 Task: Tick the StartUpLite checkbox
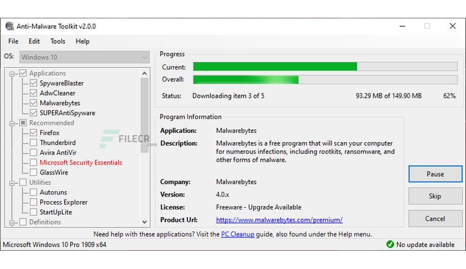tap(33, 212)
